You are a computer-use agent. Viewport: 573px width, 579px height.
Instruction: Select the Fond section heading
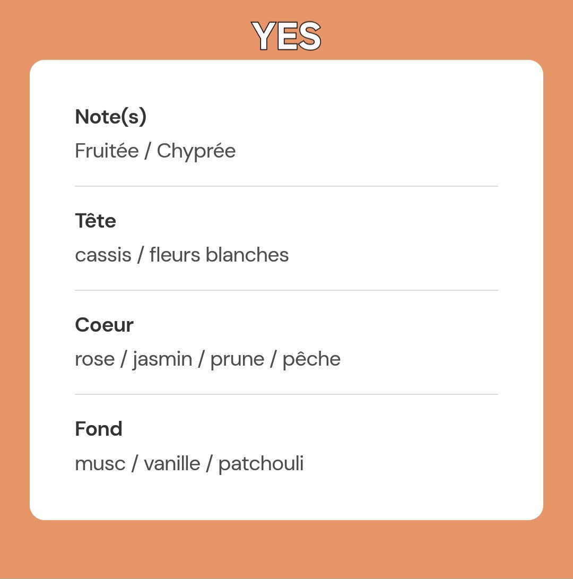point(99,428)
